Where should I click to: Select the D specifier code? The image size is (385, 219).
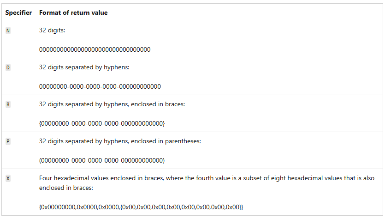click(7, 67)
